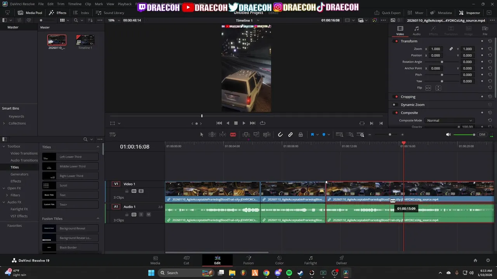The image size is (497, 279).
Task: Disable the Video 1 track filmstrip icon
Action: coord(141,191)
